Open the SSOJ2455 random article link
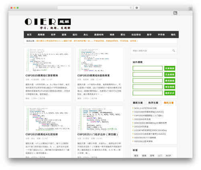201x170 pixels. (x=141, y=127)
